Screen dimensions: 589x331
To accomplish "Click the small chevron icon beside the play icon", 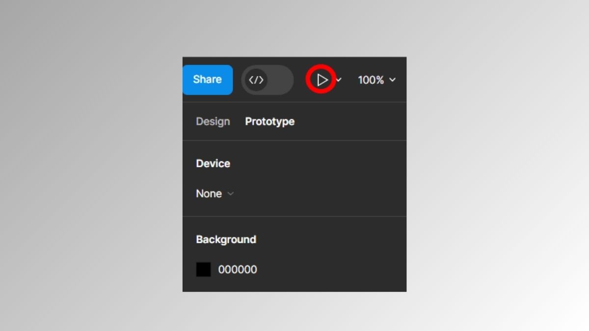I will pos(339,80).
